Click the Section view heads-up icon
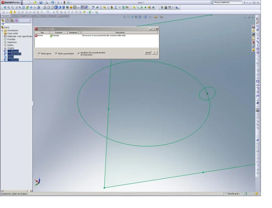 [136, 17]
